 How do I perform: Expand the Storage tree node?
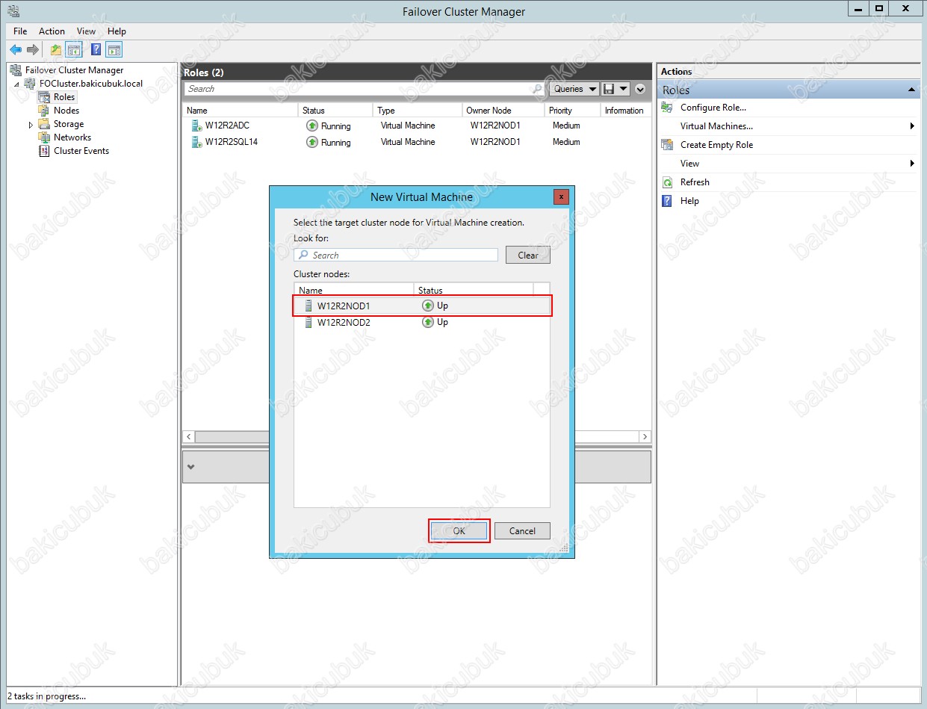pyautogui.click(x=31, y=125)
